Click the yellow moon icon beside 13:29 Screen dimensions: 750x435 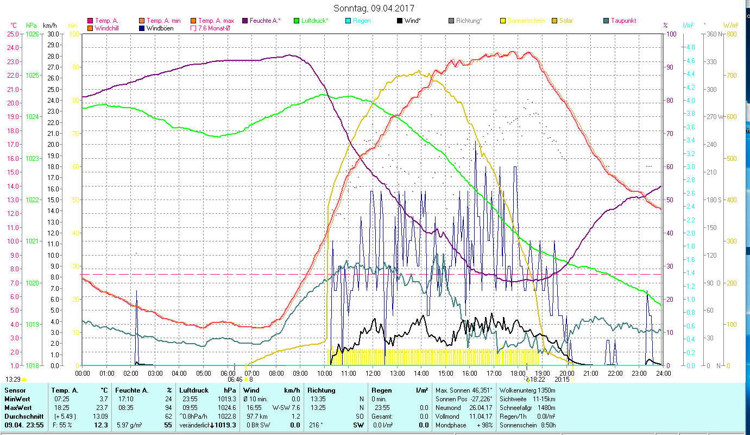pos(24,380)
